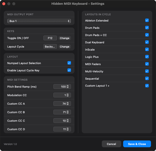Adjust the Custom CC D stepper arrows
156x151 pixels.
tap(68, 129)
